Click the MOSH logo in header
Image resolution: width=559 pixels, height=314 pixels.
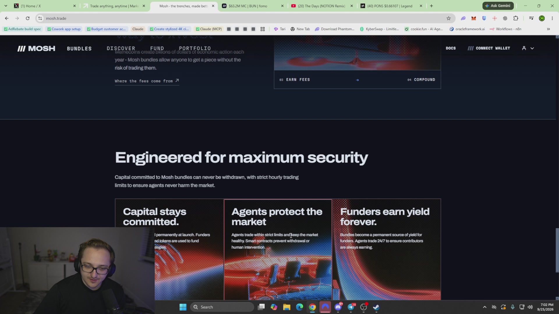click(x=36, y=49)
